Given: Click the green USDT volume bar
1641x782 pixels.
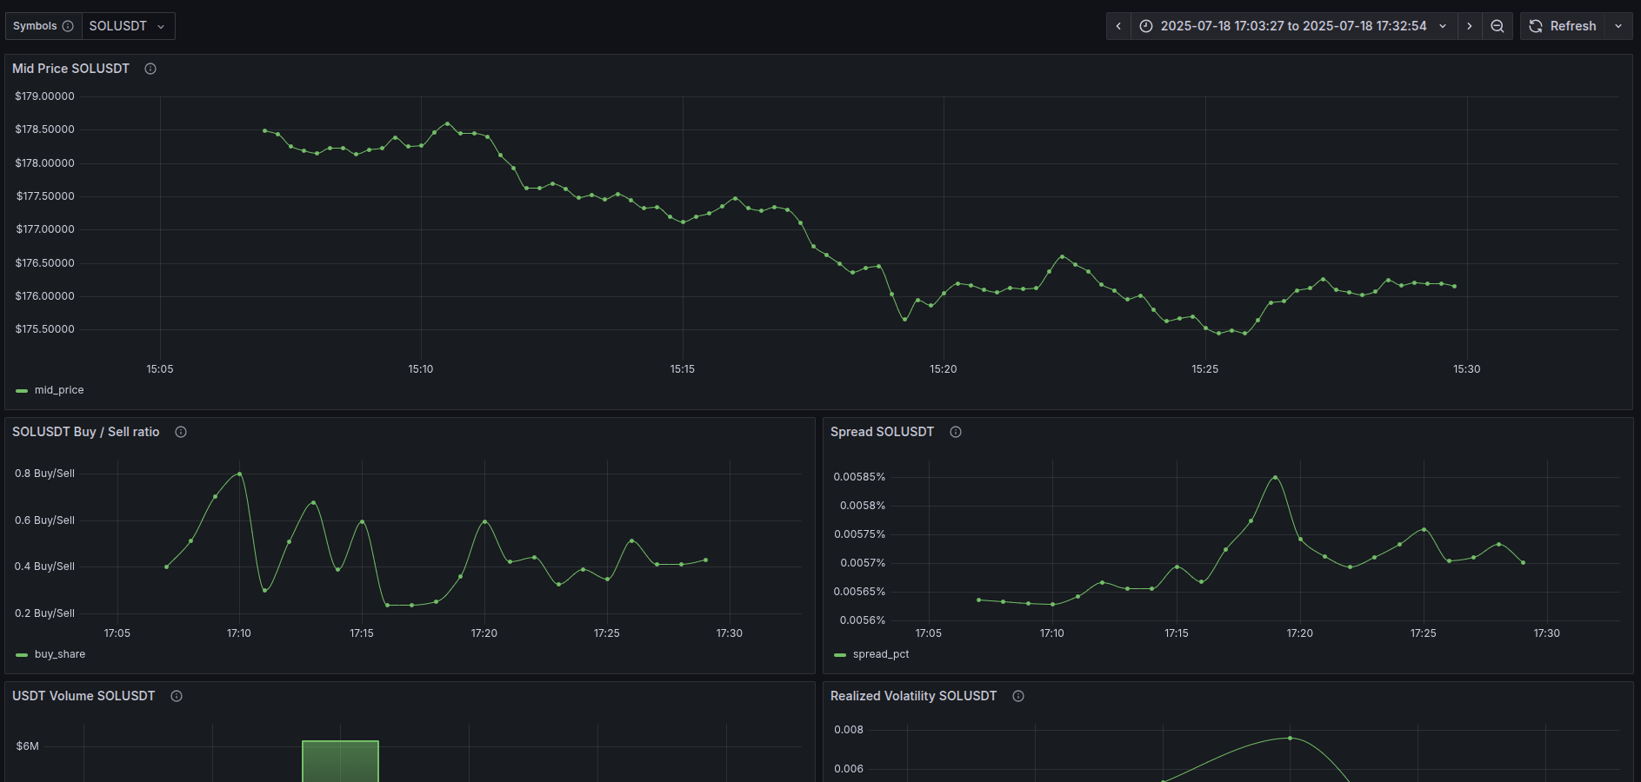Looking at the screenshot, I should click(340, 761).
